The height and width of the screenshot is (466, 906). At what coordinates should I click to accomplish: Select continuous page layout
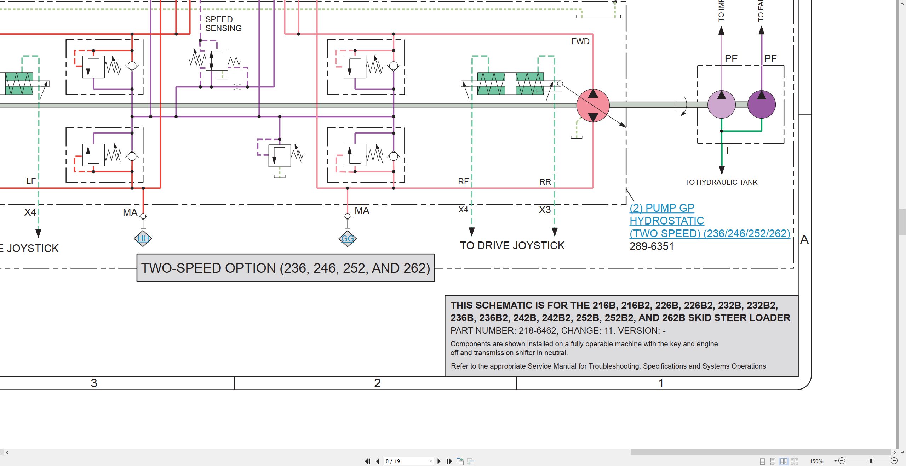click(x=773, y=461)
